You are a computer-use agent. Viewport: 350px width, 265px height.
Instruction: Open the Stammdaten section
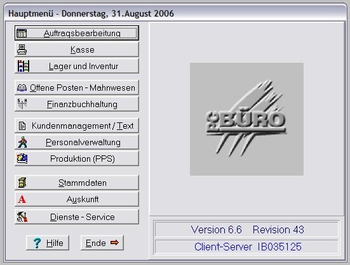(77, 183)
